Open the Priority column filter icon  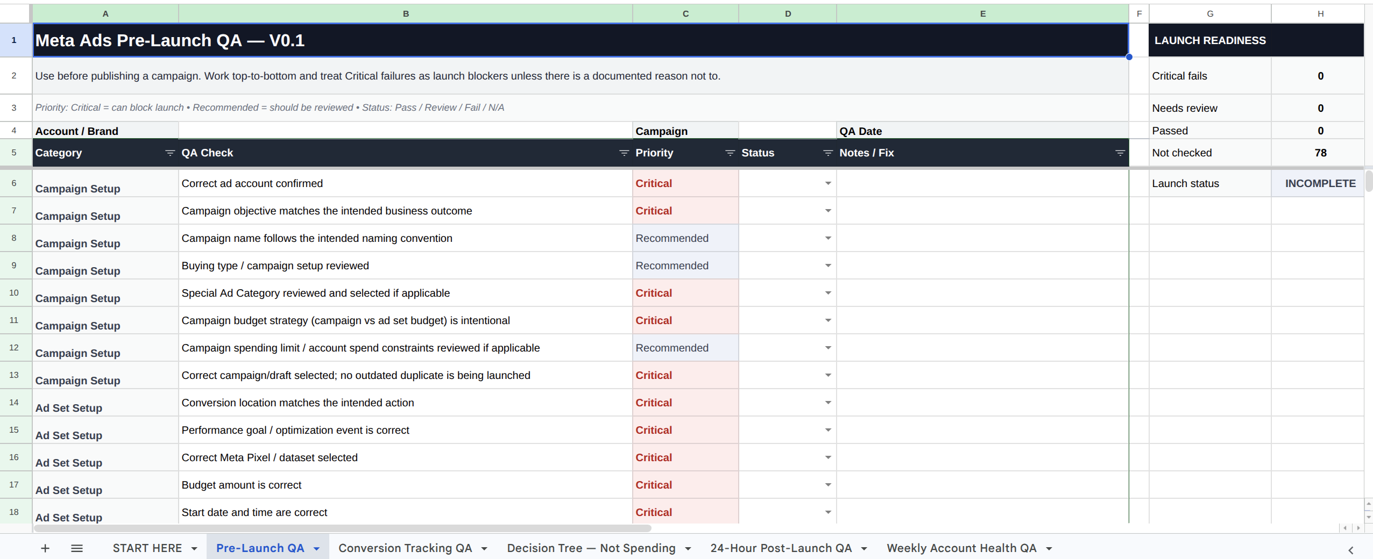click(x=730, y=153)
